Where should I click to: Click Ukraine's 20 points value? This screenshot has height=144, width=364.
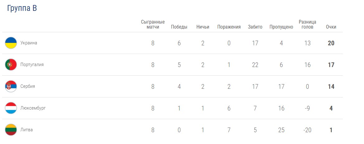click(331, 43)
